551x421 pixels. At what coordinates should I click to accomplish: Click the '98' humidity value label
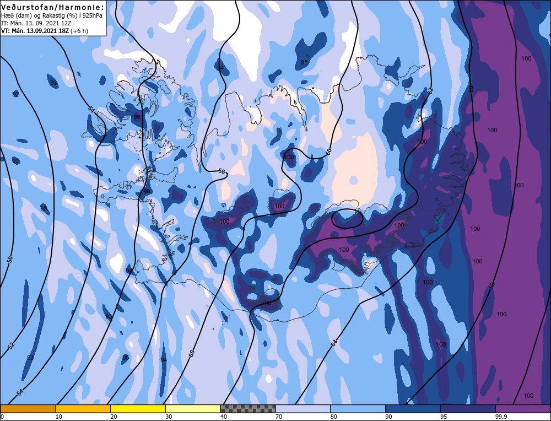tap(147, 192)
